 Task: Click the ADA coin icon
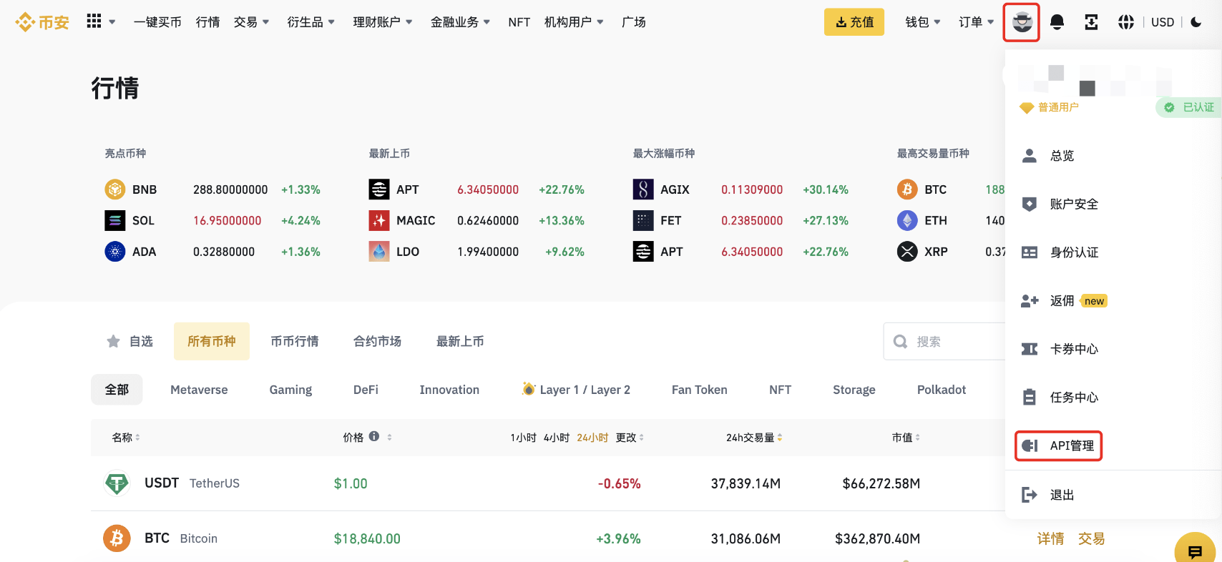[x=115, y=252]
